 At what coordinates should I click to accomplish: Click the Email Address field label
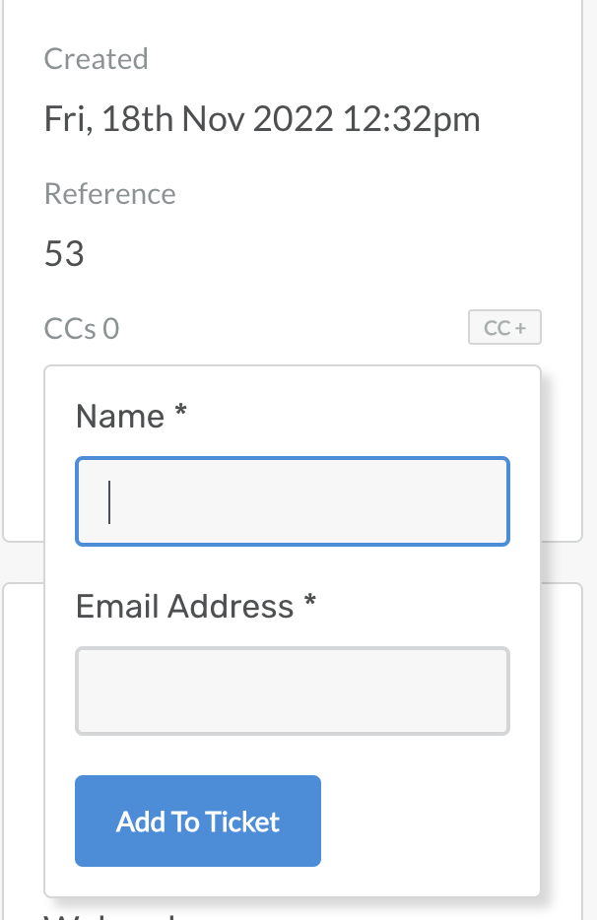[184, 606]
